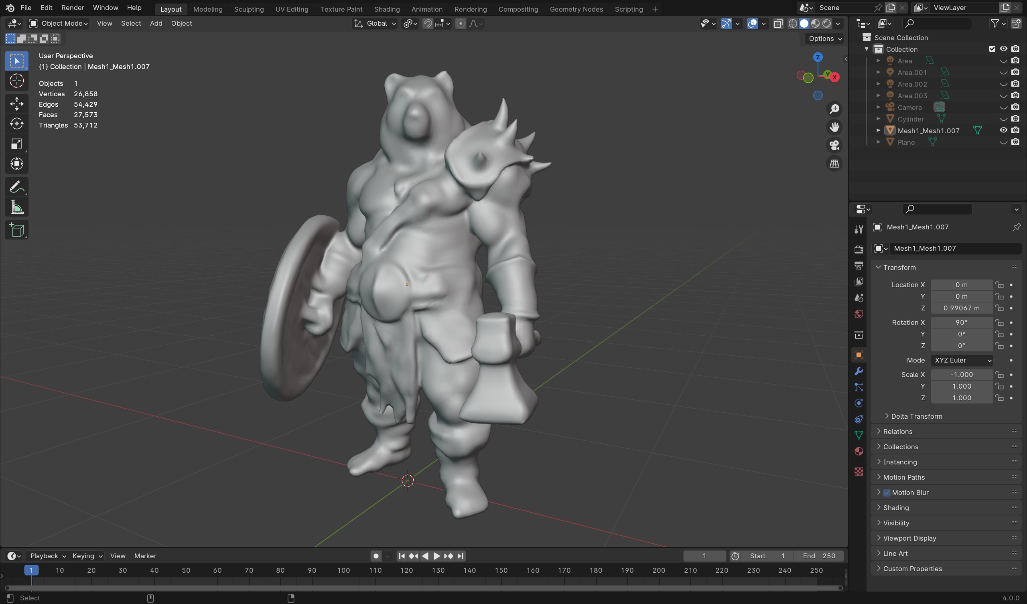Click the timeline horizontal scrollbar
This screenshot has height=604, width=1027.
pos(423,588)
